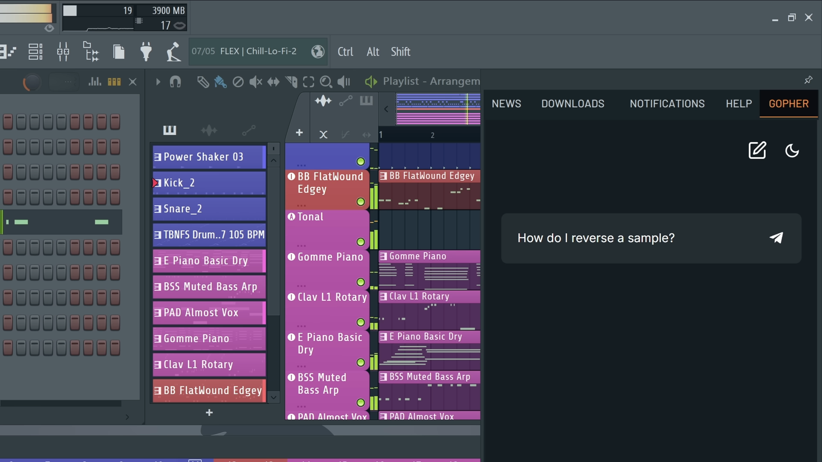Select the Mute tool speaker icon
Image resolution: width=822 pixels, height=462 pixels.
tap(256, 82)
